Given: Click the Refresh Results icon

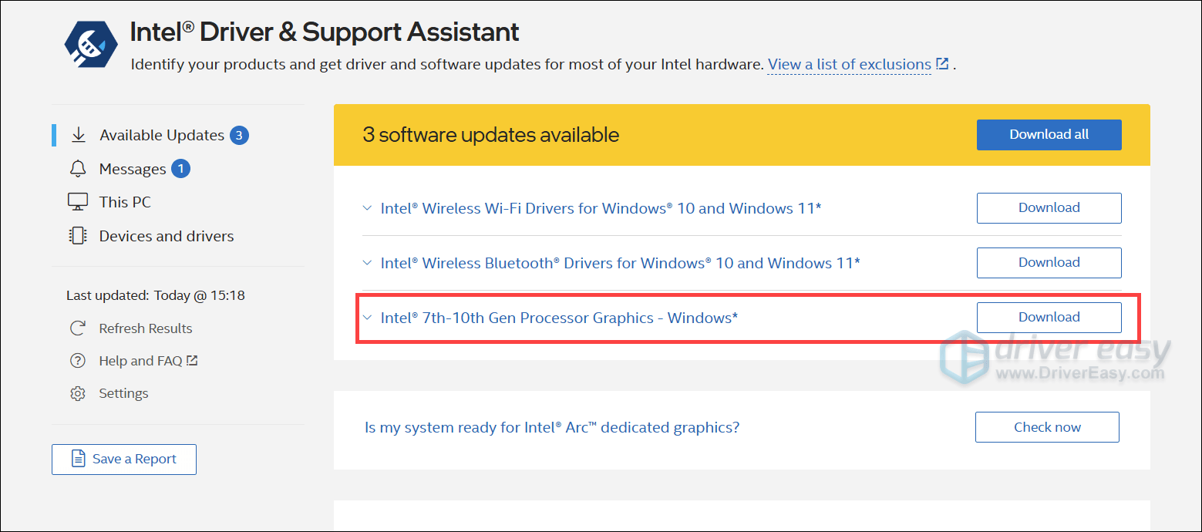Looking at the screenshot, I should tap(78, 328).
